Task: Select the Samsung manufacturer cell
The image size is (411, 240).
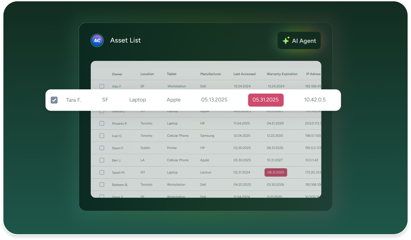Action: pos(207,136)
